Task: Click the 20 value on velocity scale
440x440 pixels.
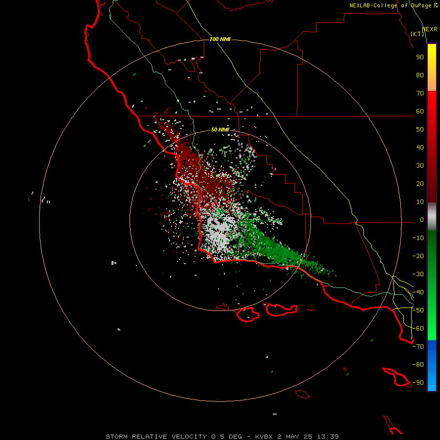Action: [x=420, y=184]
